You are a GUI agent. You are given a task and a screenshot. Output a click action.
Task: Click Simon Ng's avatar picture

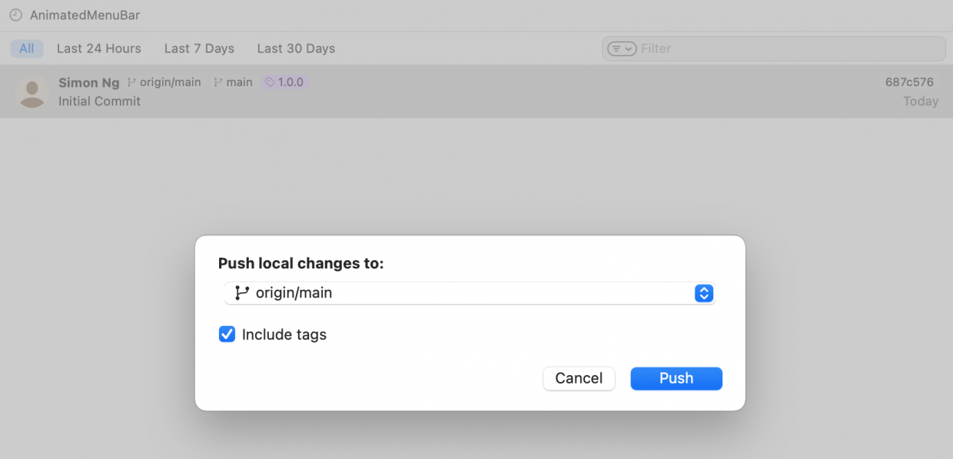[32, 92]
